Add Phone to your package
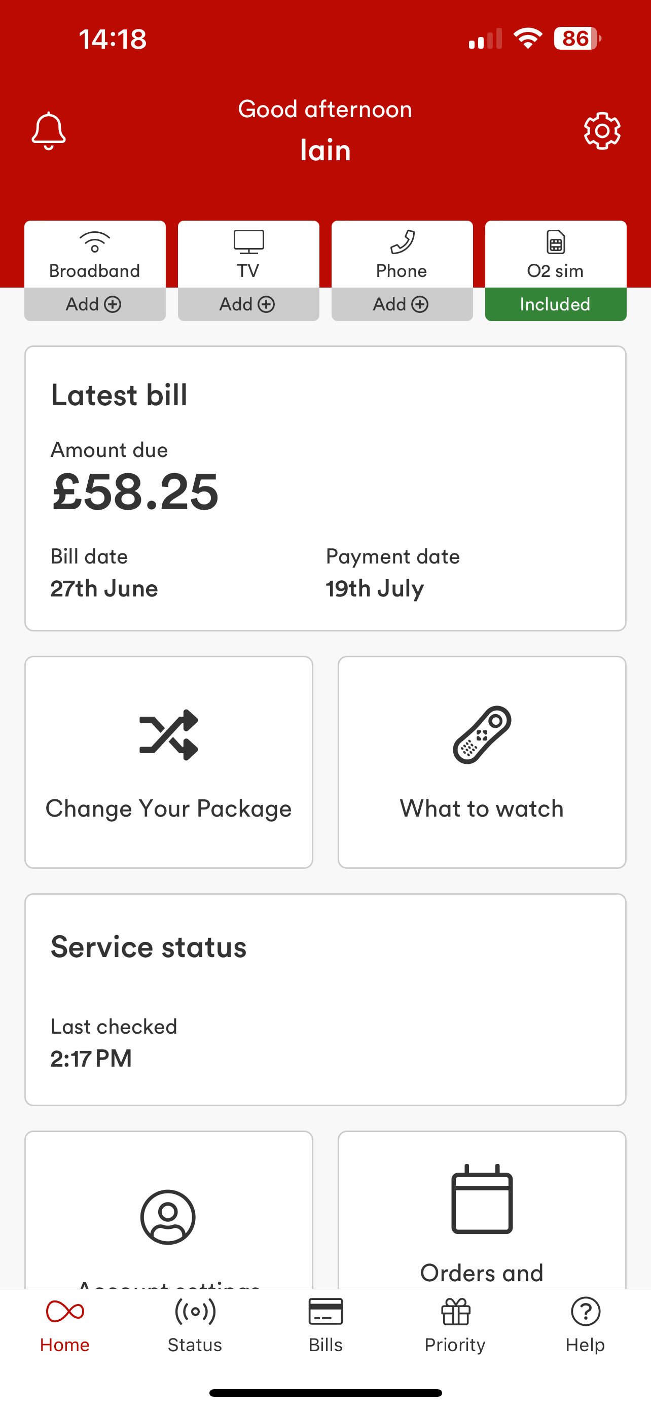Viewport: 651px width, 1409px height. pos(402,304)
